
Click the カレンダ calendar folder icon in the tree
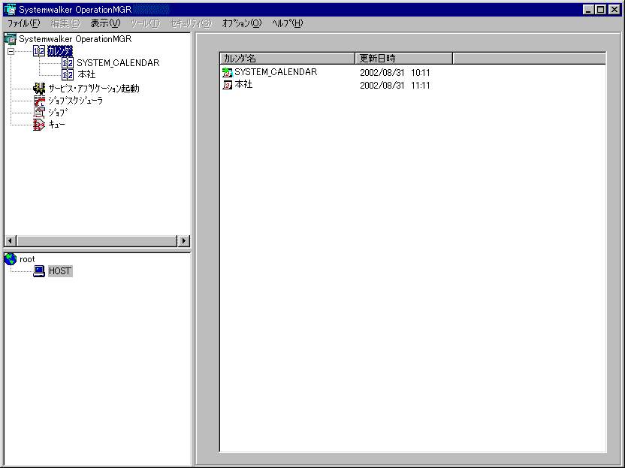39,51
